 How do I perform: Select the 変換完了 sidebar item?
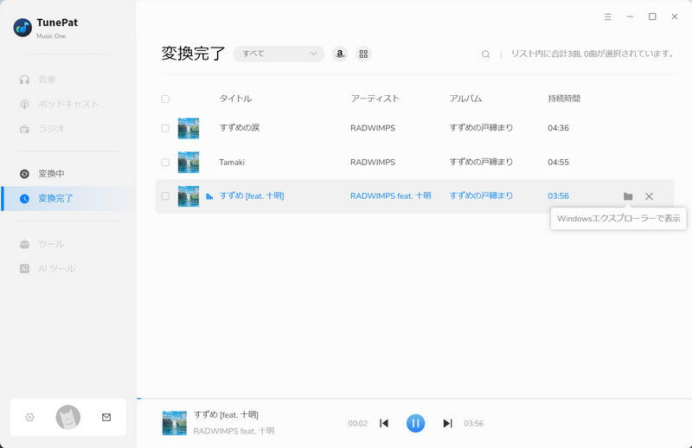[68, 199]
